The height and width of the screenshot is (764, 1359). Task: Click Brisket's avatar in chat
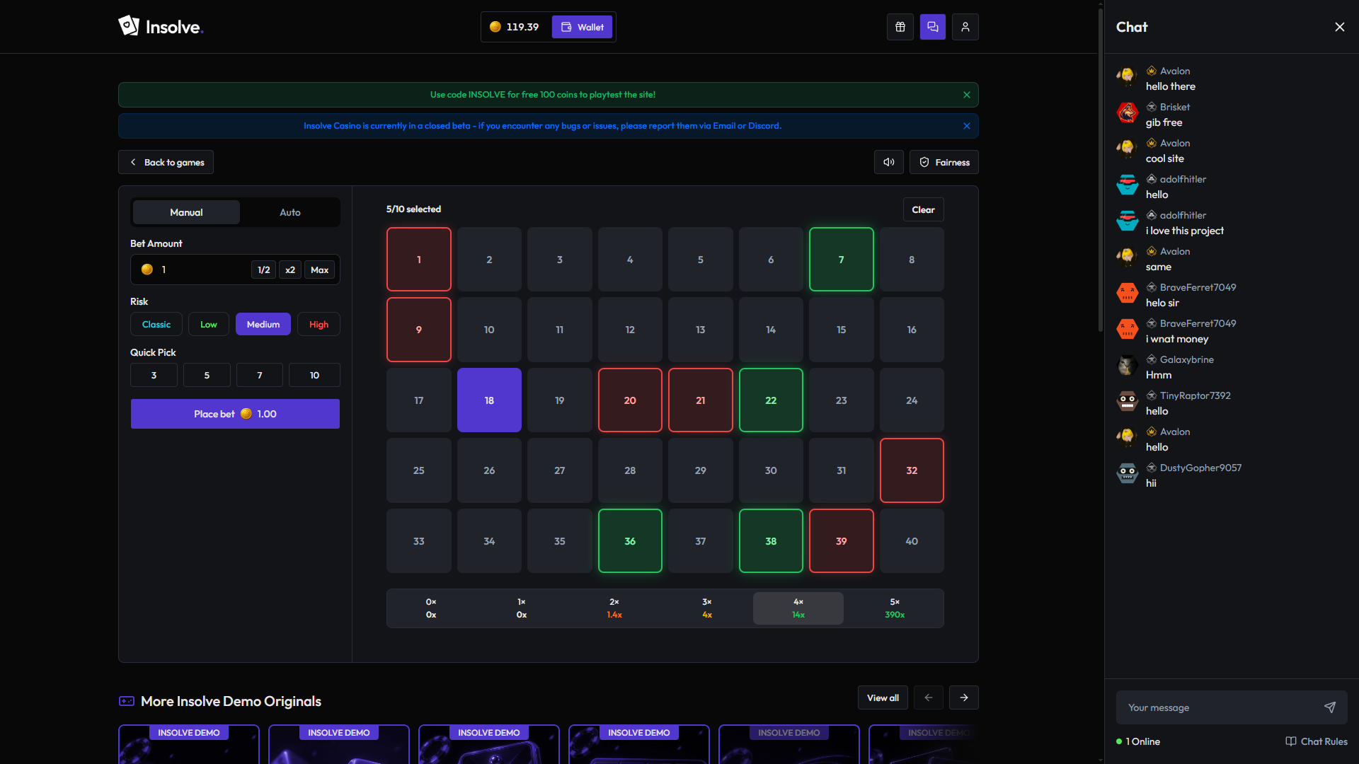tap(1127, 112)
